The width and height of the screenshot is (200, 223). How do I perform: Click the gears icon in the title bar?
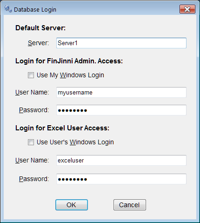(8, 9)
